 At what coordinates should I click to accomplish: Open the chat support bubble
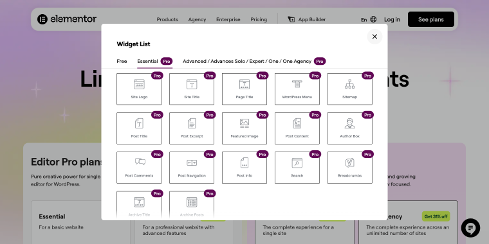point(470,228)
